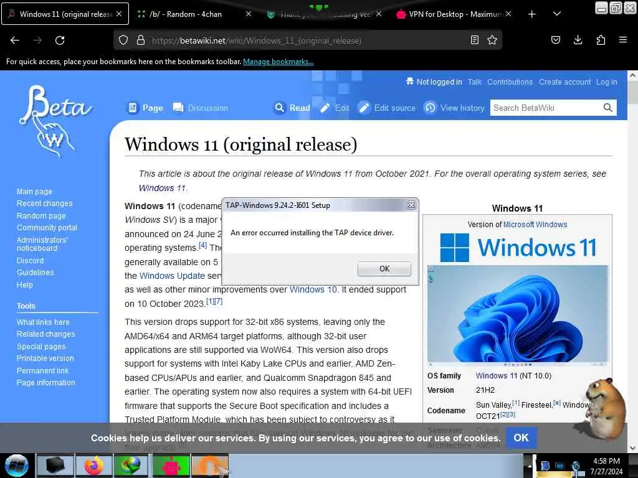Screen dimensions: 638x478
Task: Open the Discord sidebar link
Action: (x=30, y=261)
